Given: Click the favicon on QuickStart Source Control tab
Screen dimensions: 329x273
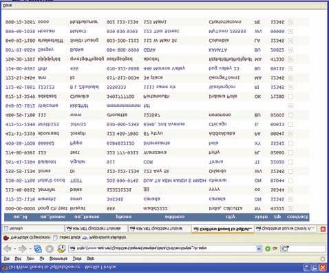Looking at the screenshot, I should (x=258, y=228).
